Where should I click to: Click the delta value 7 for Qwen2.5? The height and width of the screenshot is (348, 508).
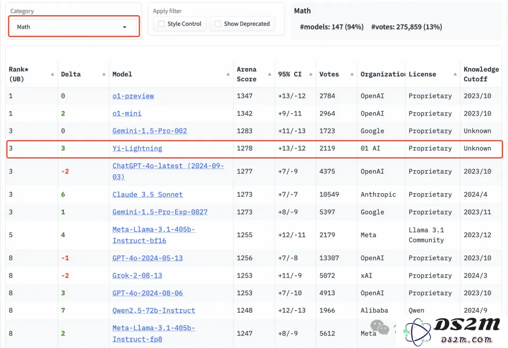point(63,311)
